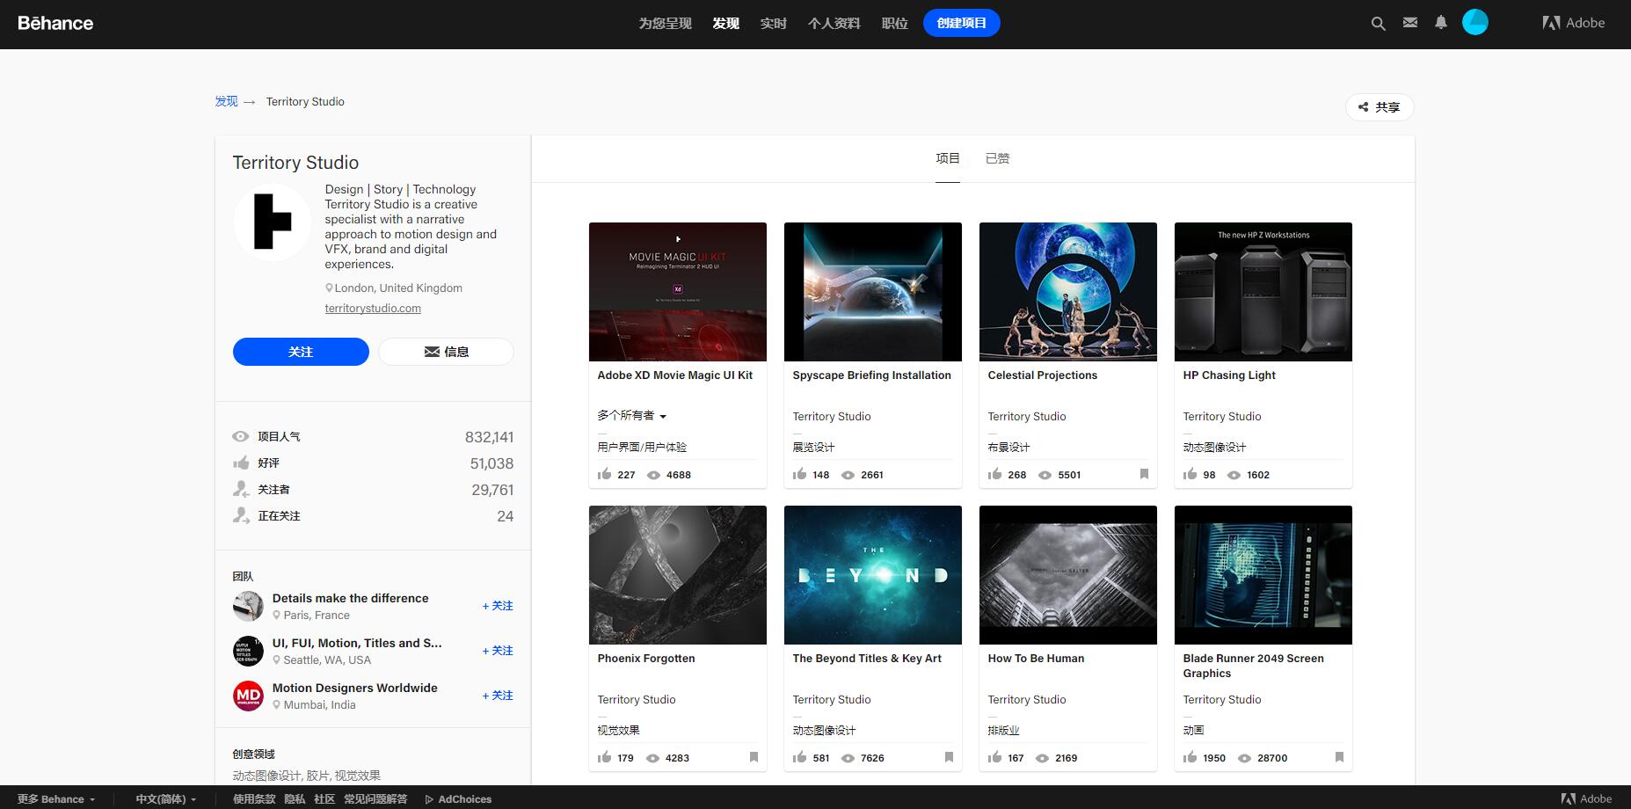
Task: Click bookmark ribbon on Phoenix Forgotten card
Action: coord(754,757)
